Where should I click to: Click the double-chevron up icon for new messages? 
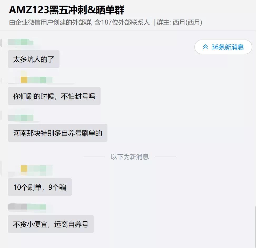coord(205,47)
